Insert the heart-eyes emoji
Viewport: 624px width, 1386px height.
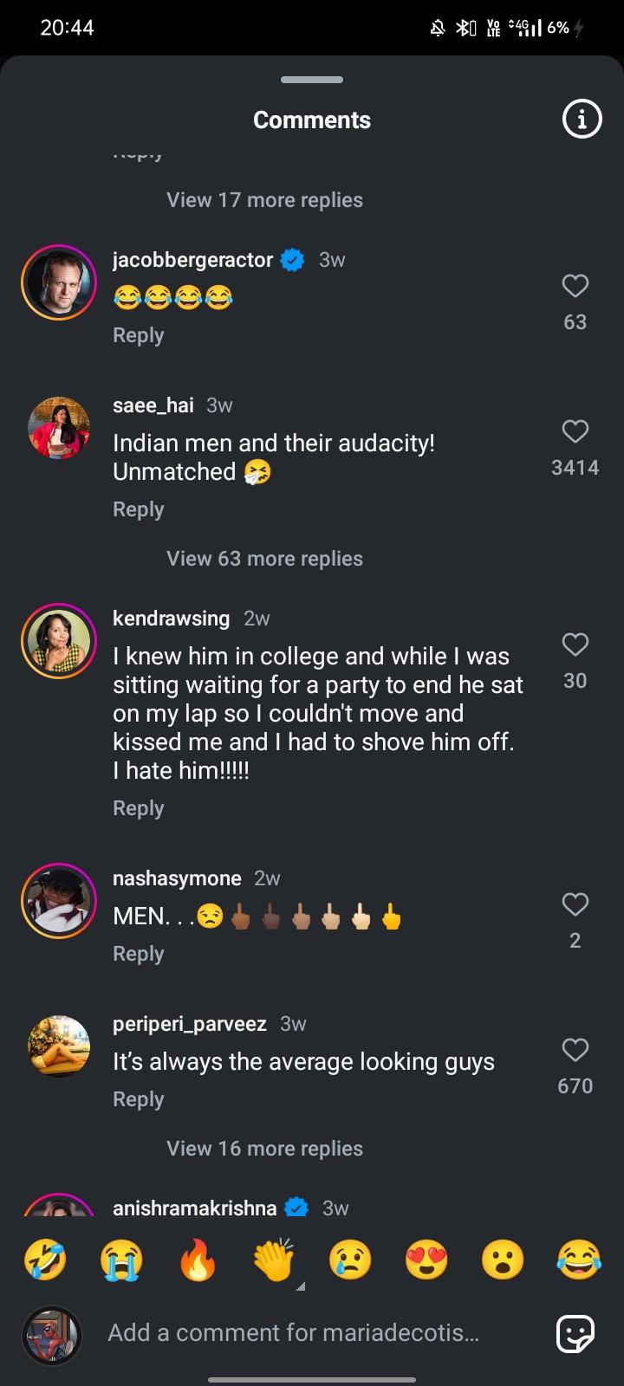click(x=426, y=1260)
